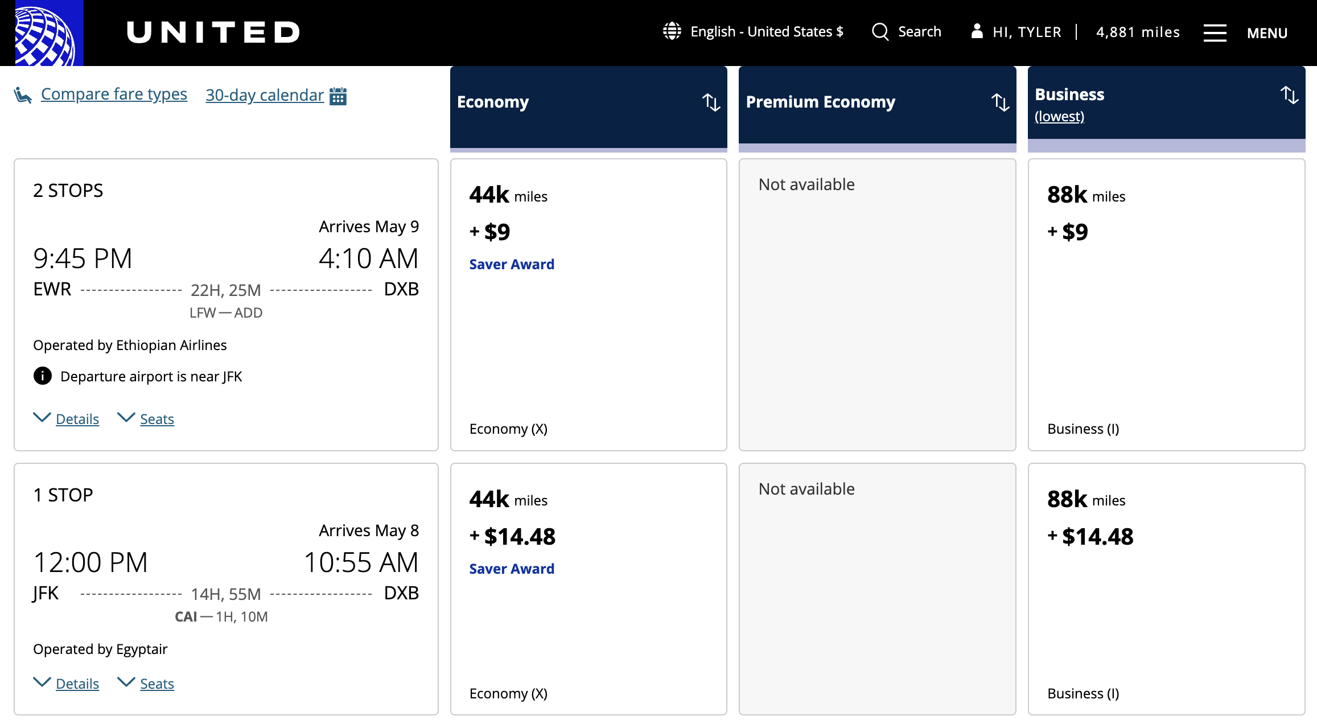Click the CAI — 1H, 10M layover text
The height and width of the screenshot is (724, 1317).
tap(221, 617)
